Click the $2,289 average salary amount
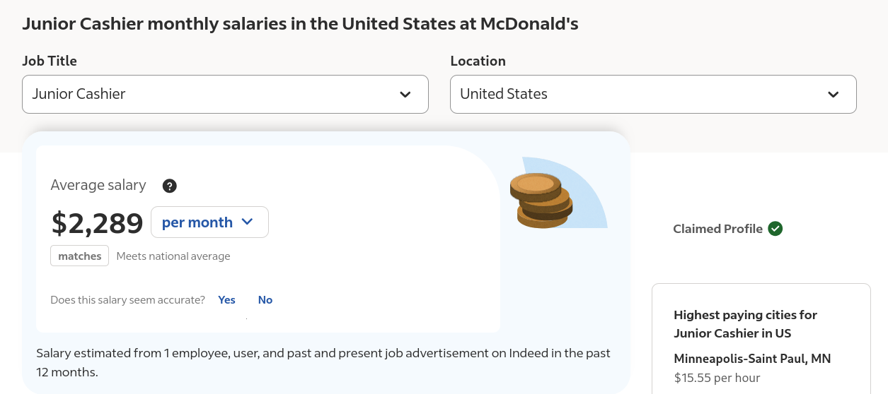Image resolution: width=888 pixels, height=394 pixels. pyautogui.click(x=98, y=223)
